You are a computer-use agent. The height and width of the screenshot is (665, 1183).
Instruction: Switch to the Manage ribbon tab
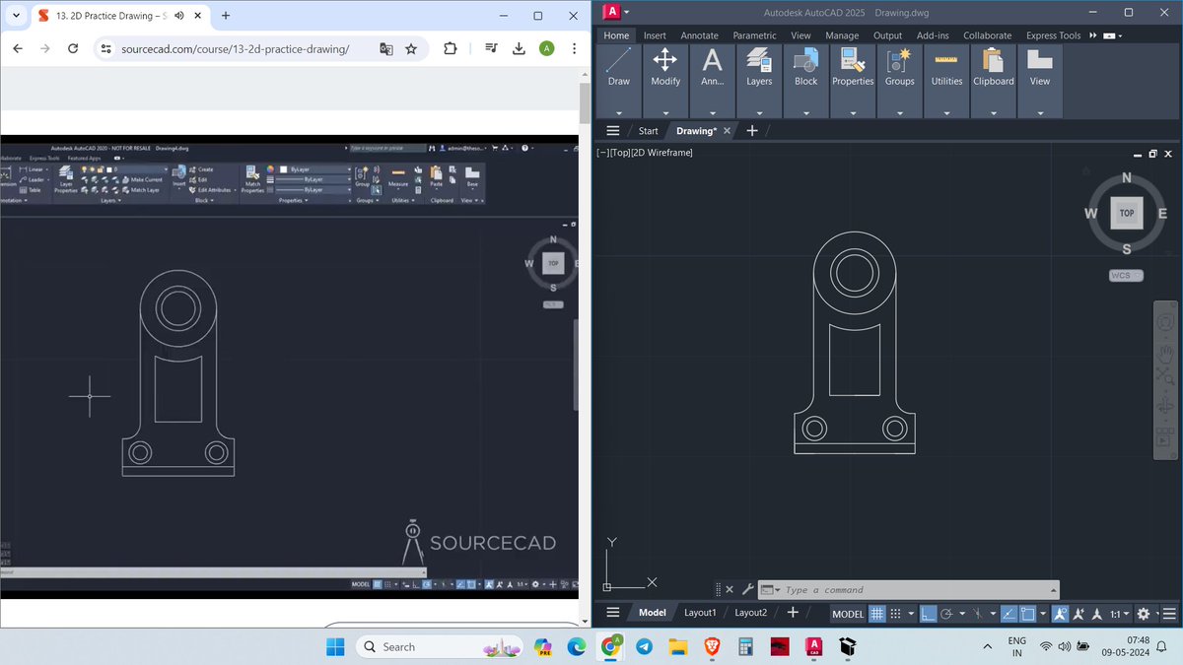[842, 35]
